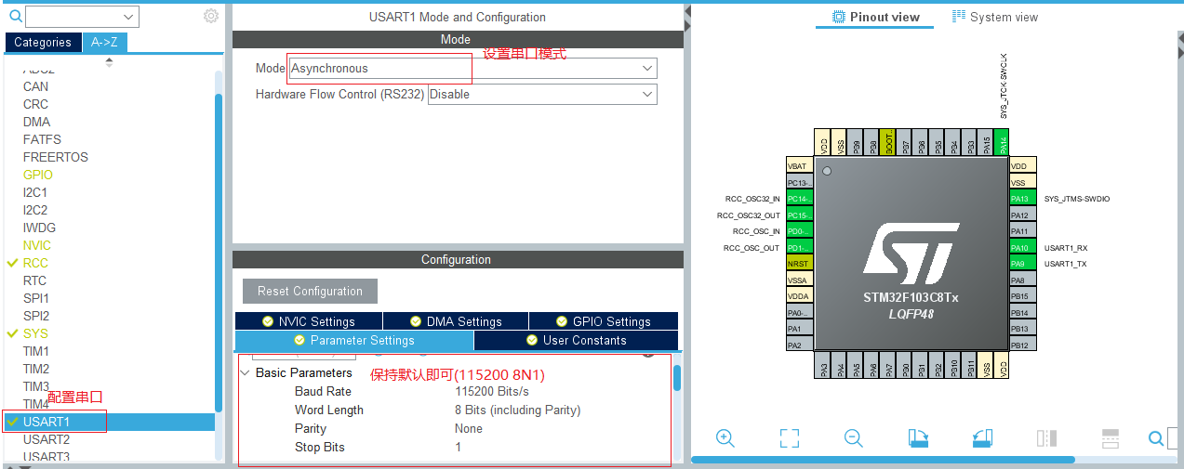Click the horizontal flip icon
The height and width of the screenshot is (469, 1184).
click(1046, 438)
